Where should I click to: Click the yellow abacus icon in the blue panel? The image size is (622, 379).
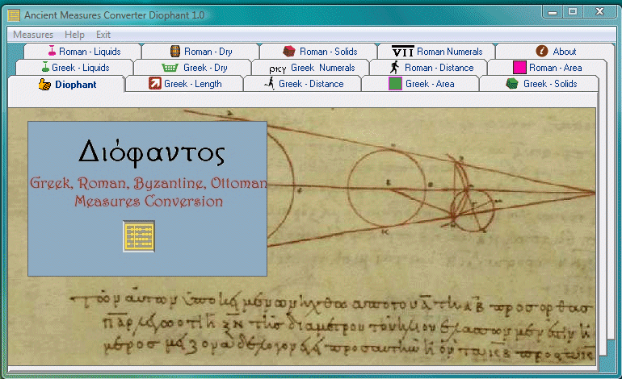(x=139, y=236)
